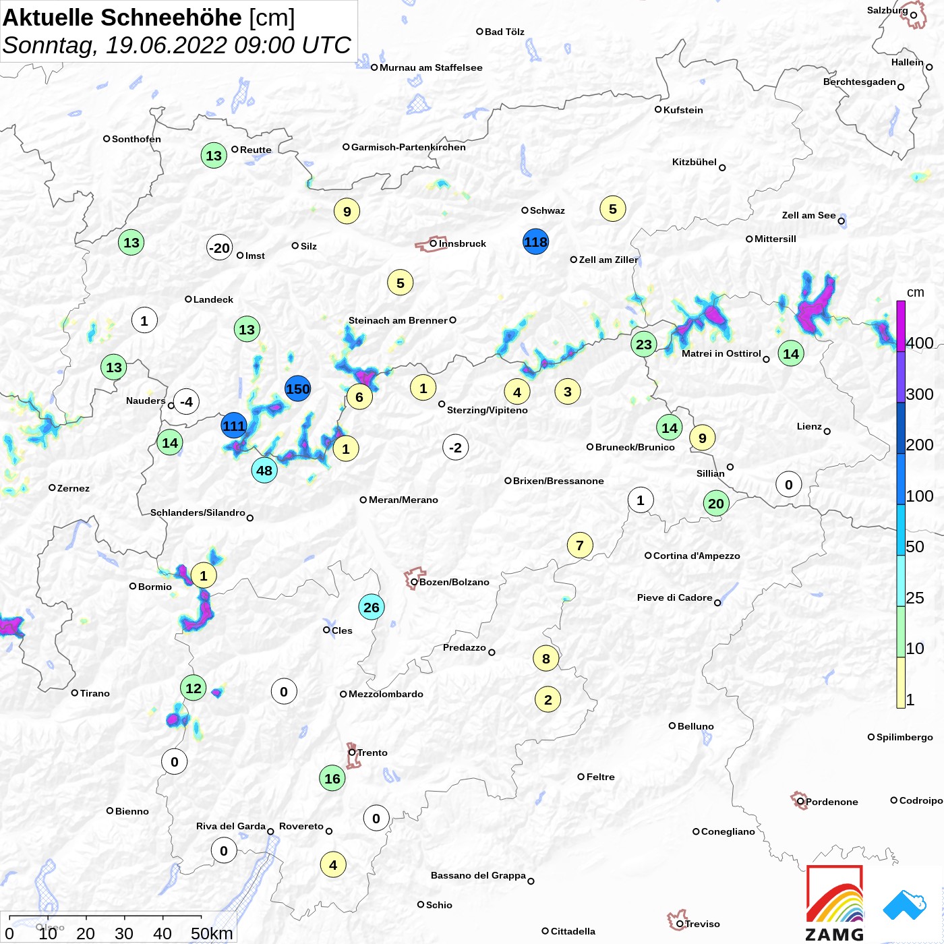Click the Meran/Merano city label
This screenshot has height=944, width=944.
pyautogui.click(x=403, y=500)
